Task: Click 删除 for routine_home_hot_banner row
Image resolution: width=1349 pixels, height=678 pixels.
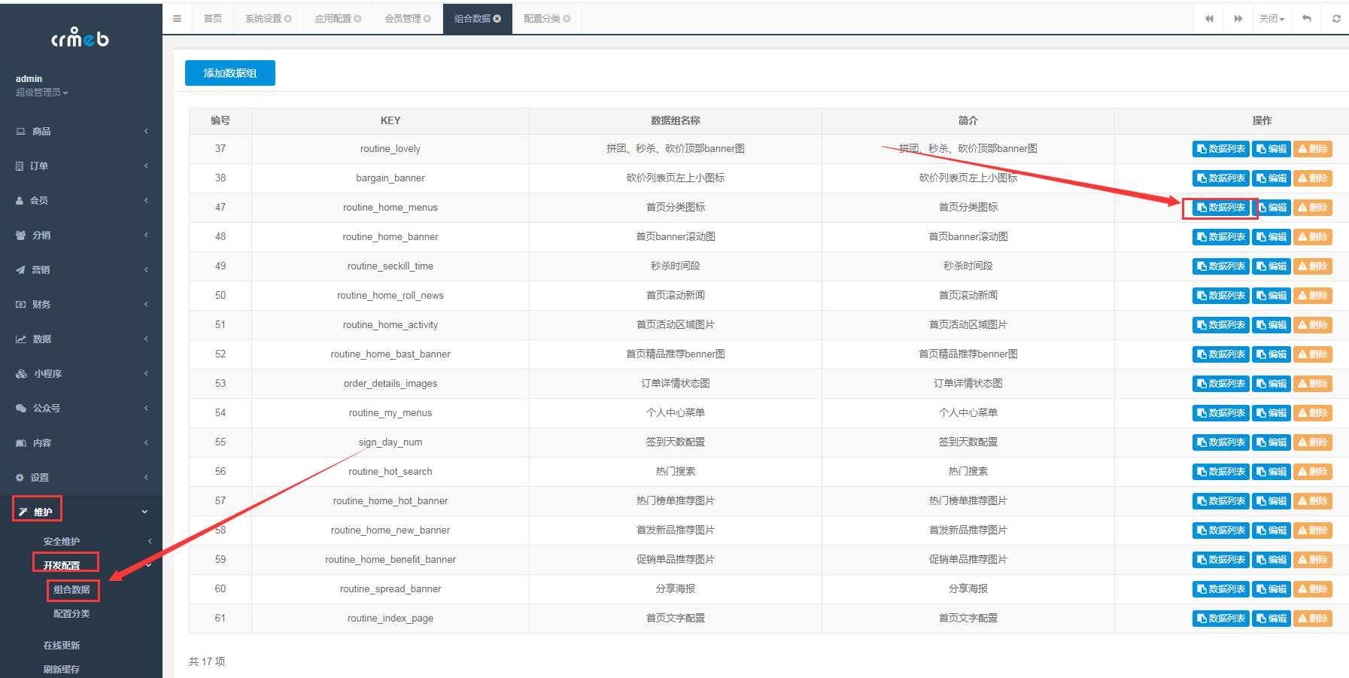Action: [1313, 501]
